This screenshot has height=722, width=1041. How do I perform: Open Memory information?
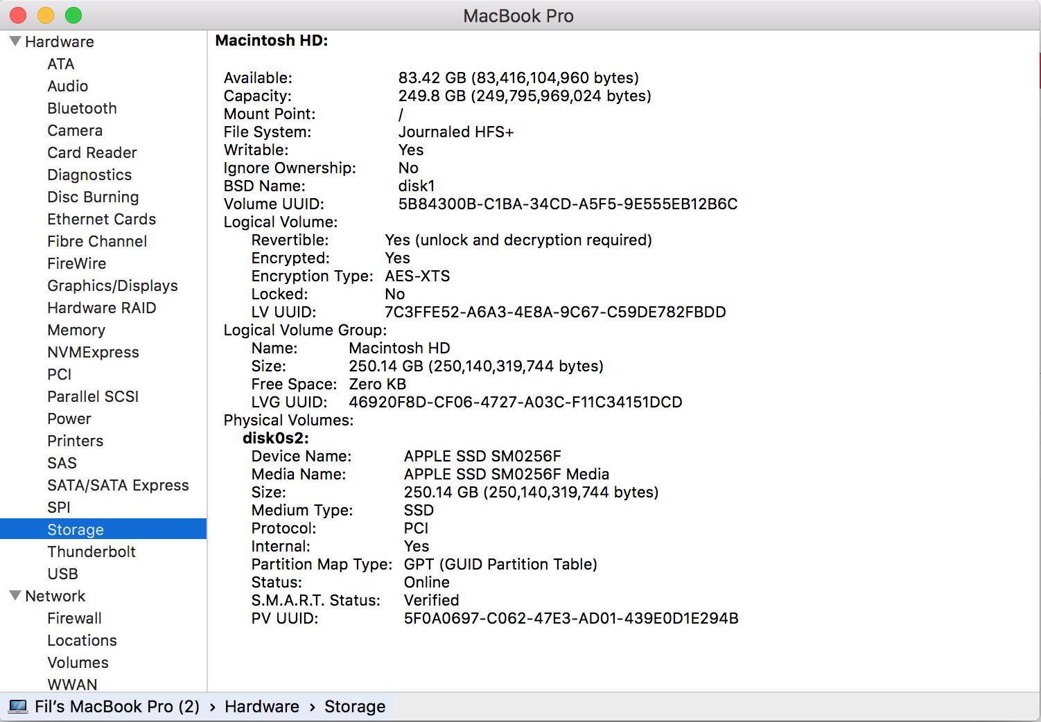(x=76, y=330)
